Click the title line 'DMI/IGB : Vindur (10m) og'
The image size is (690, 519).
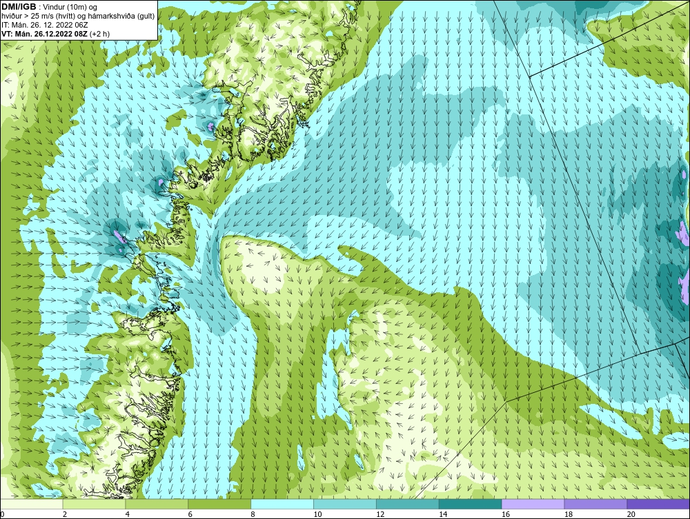pos(50,7)
